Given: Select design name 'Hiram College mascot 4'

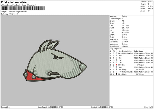Looking at the screenshot, I should (18, 12).
